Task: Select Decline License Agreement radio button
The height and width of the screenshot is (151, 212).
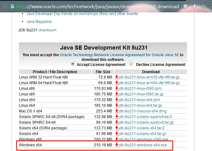Action: point(131,64)
